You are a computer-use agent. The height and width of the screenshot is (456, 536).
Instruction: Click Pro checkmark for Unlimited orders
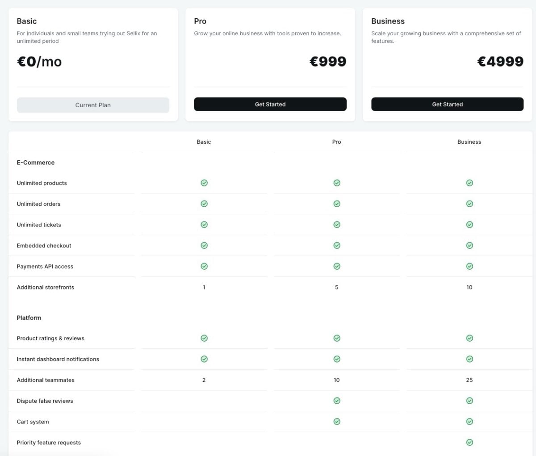[x=337, y=204]
